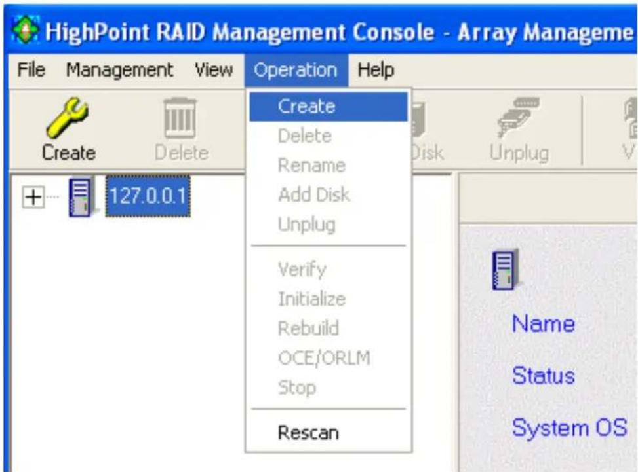
Task: Choose Add Disk in the Operation menu
Action: pos(329,194)
